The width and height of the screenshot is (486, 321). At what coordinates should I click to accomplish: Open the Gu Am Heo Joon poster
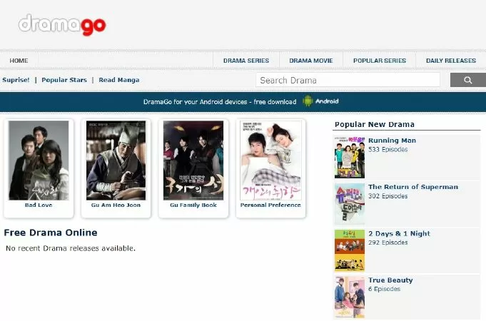click(x=116, y=160)
